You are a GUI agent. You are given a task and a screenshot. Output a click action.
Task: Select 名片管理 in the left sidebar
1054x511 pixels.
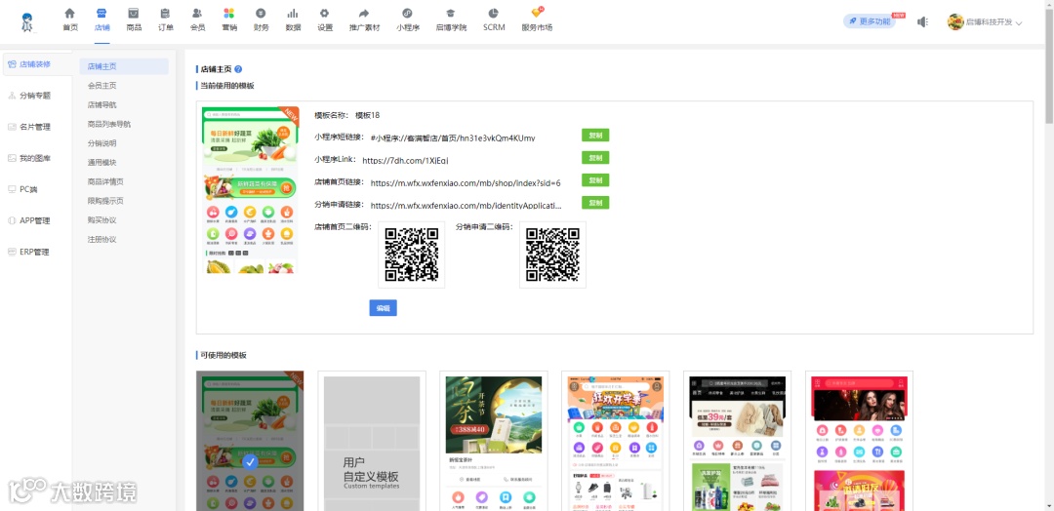click(36, 127)
